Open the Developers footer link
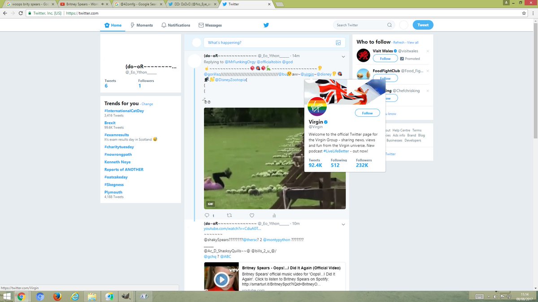 (x=412, y=140)
